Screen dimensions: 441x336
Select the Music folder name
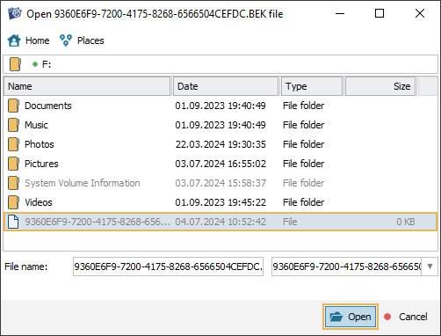[x=36, y=125]
